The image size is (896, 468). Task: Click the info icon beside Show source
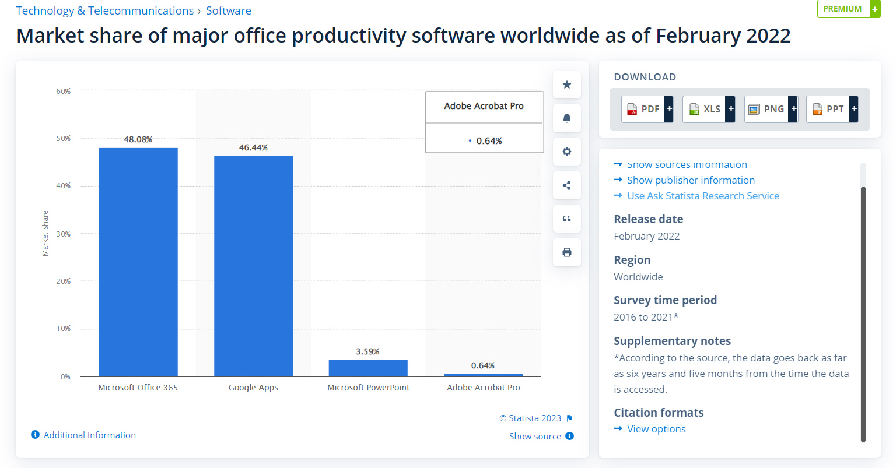(x=570, y=436)
